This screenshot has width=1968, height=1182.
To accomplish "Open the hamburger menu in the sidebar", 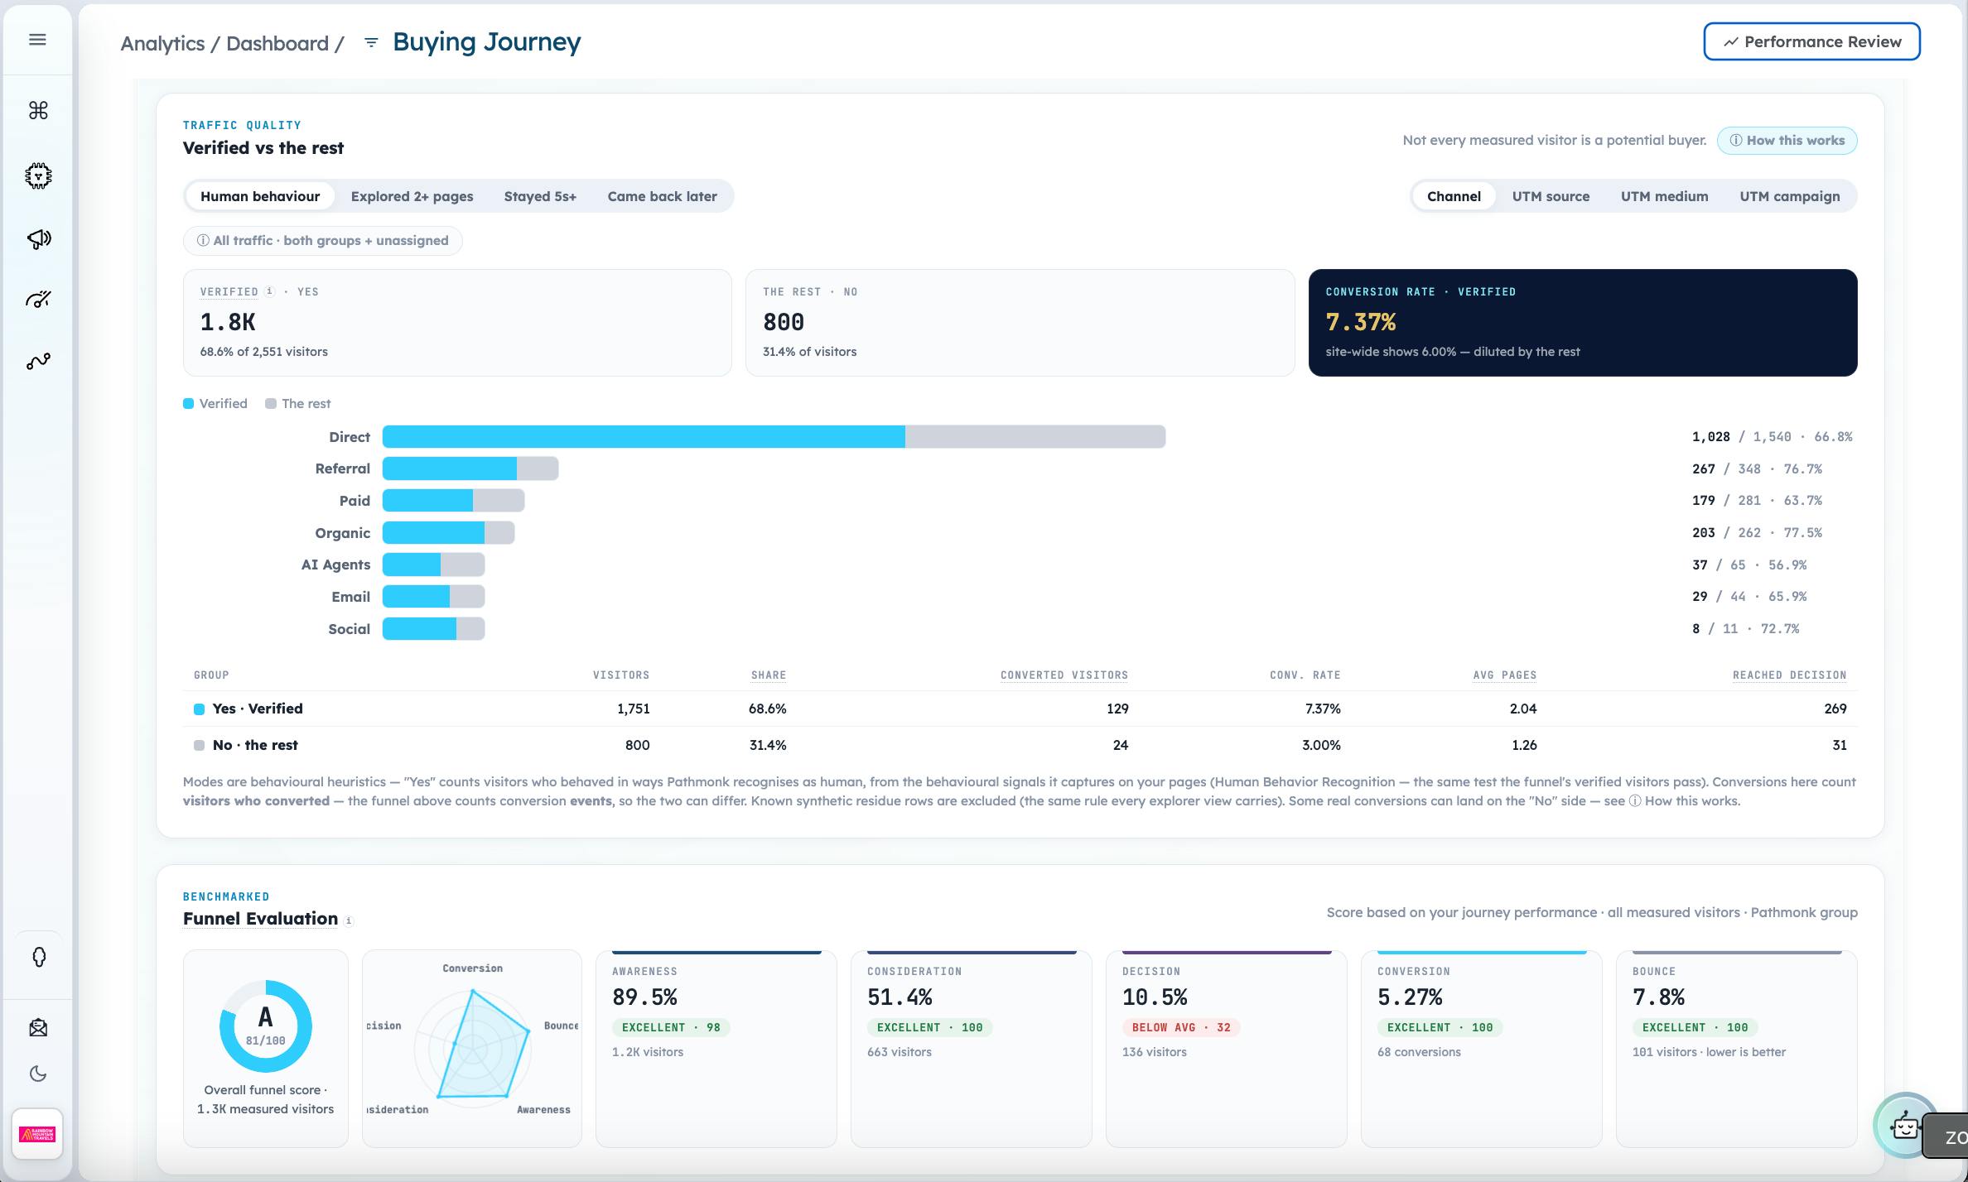I will pyautogui.click(x=37, y=40).
